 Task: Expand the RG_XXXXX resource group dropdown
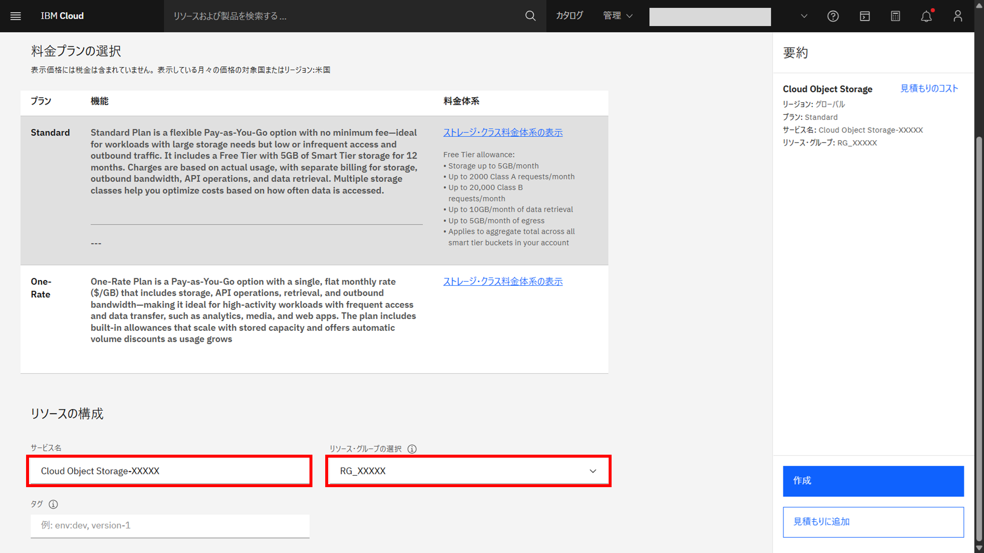pyautogui.click(x=467, y=471)
